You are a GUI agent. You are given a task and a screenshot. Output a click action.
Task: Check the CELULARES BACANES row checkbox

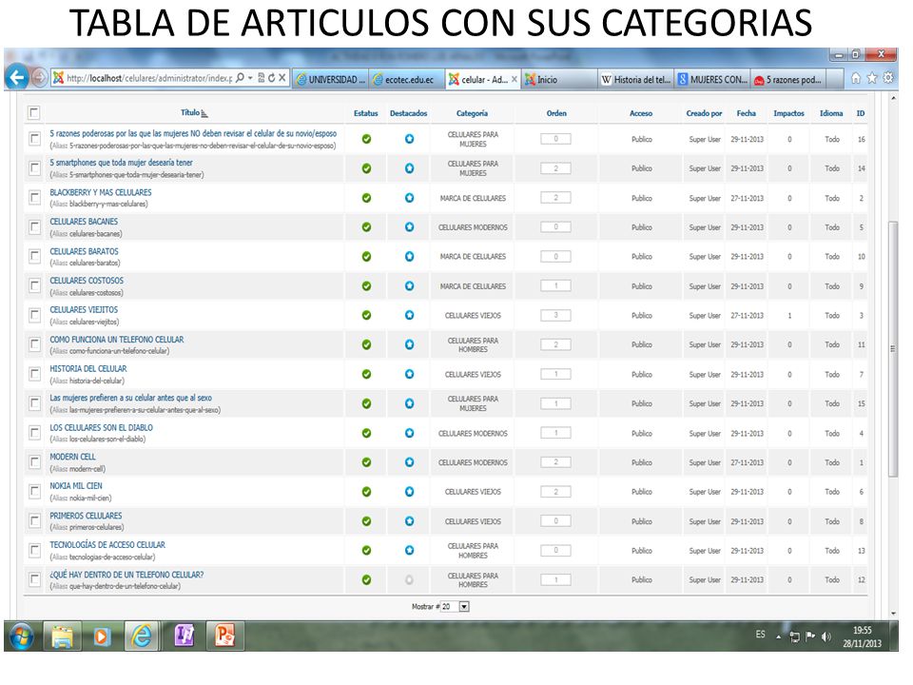(x=35, y=227)
